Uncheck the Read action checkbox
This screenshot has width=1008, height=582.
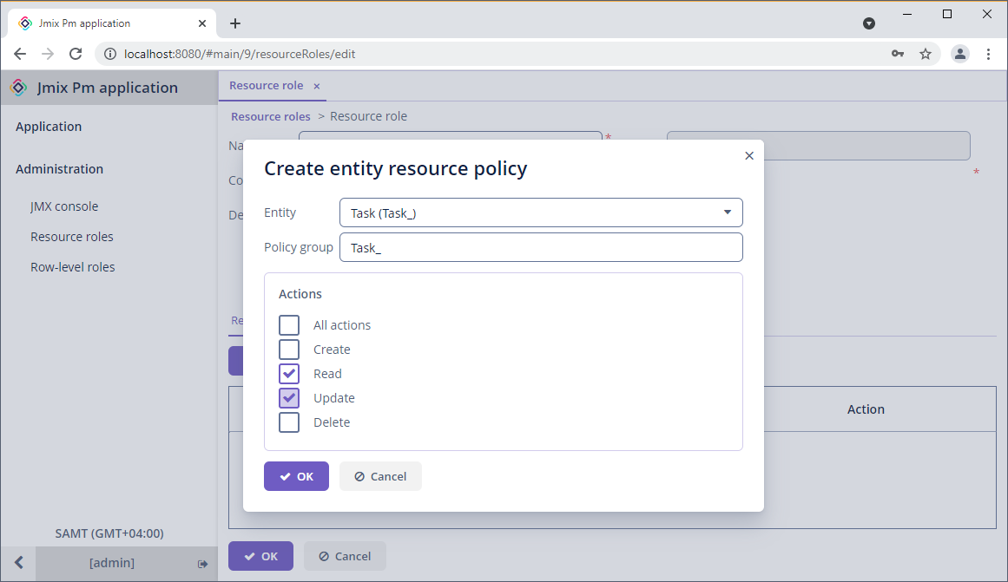(x=289, y=374)
